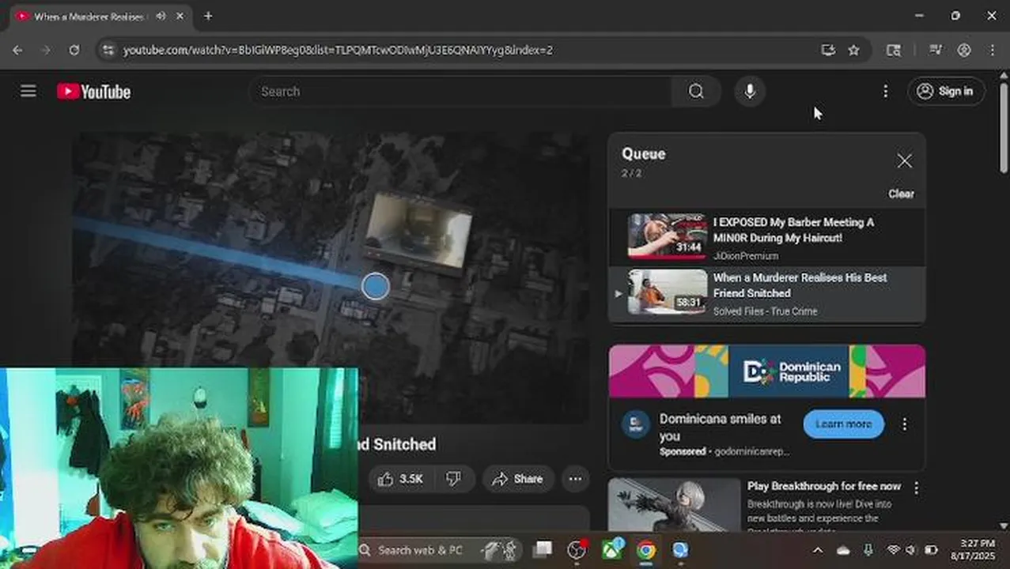Click the microphone tray icon
This screenshot has width=1010, height=569.
[868, 550]
